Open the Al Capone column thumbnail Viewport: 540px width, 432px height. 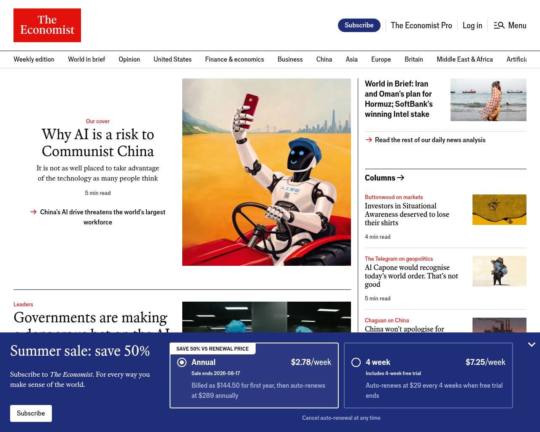pyautogui.click(x=499, y=271)
